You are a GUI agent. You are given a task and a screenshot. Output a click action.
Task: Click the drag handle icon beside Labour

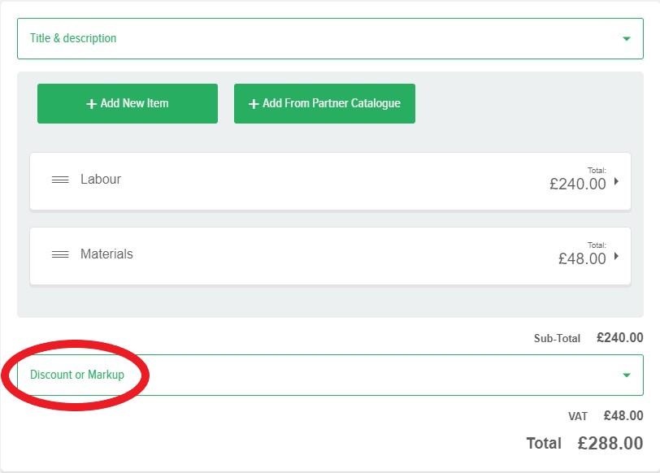click(60, 180)
